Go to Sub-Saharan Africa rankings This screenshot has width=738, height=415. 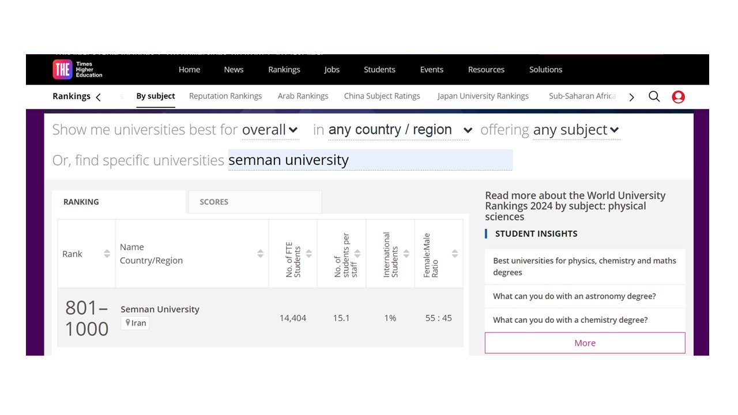582,96
